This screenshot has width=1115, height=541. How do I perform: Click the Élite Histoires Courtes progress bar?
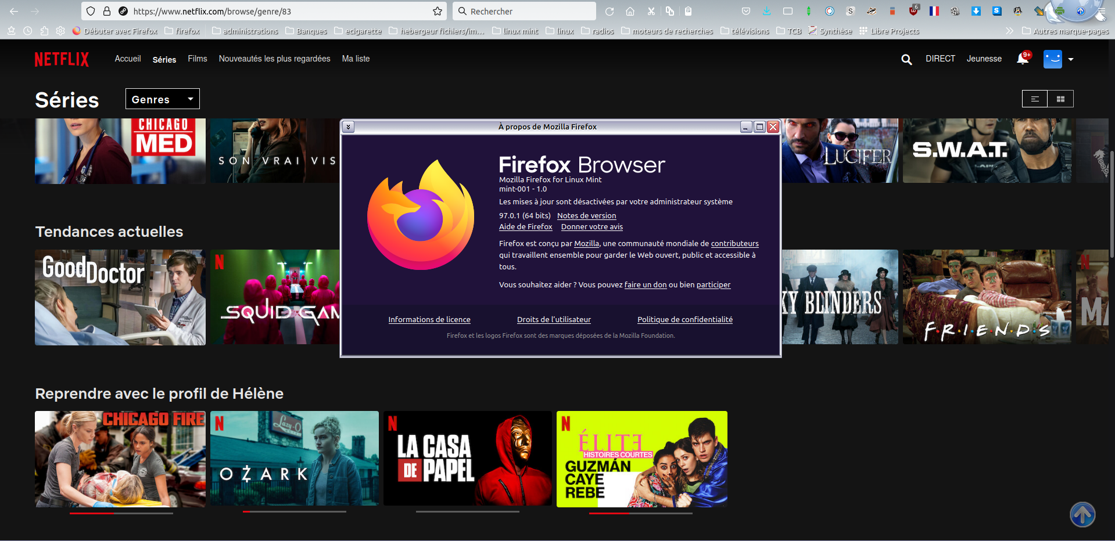(x=641, y=513)
